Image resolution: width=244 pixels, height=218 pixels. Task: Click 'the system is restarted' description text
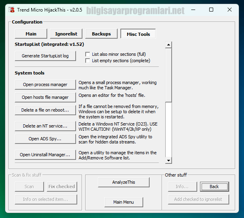click(x=101, y=117)
